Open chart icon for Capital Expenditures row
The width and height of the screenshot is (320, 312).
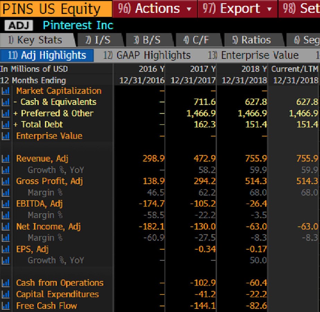[6, 294]
